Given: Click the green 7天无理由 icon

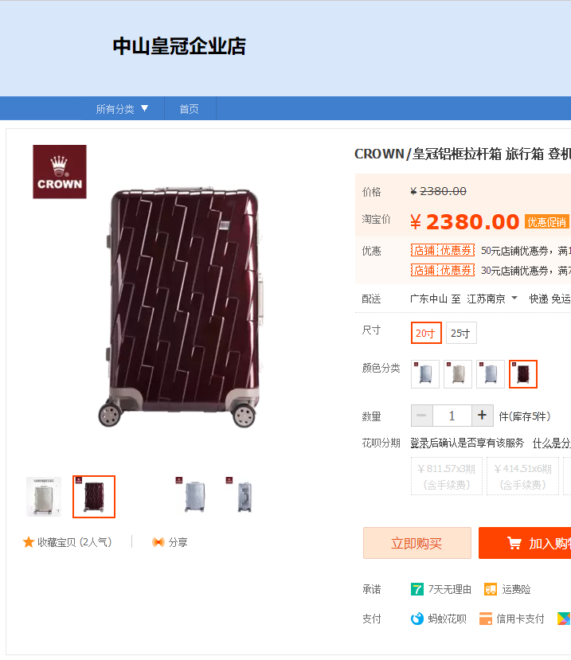Looking at the screenshot, I should coord(417,589).
